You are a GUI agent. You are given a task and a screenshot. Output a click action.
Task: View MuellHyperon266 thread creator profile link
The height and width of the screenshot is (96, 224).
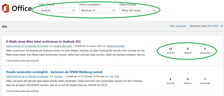point(116,46)
